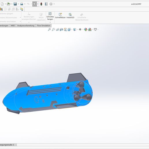This screenshot has width=149, height=149.
Task: Toggle Schnellskizze rapid sketch
Action: tap(60, 16)
